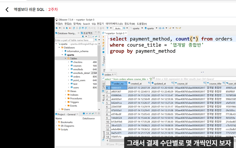236x148 pixels.
Task: Click the navigator filter funnel icon
Action: click(x=96, y=40)
